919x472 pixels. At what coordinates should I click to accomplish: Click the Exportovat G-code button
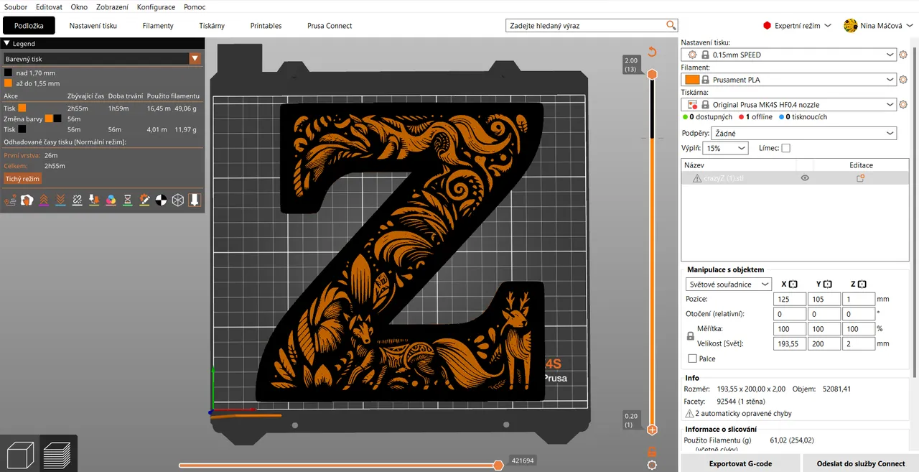pyautogui.click(x=740, y=463)
